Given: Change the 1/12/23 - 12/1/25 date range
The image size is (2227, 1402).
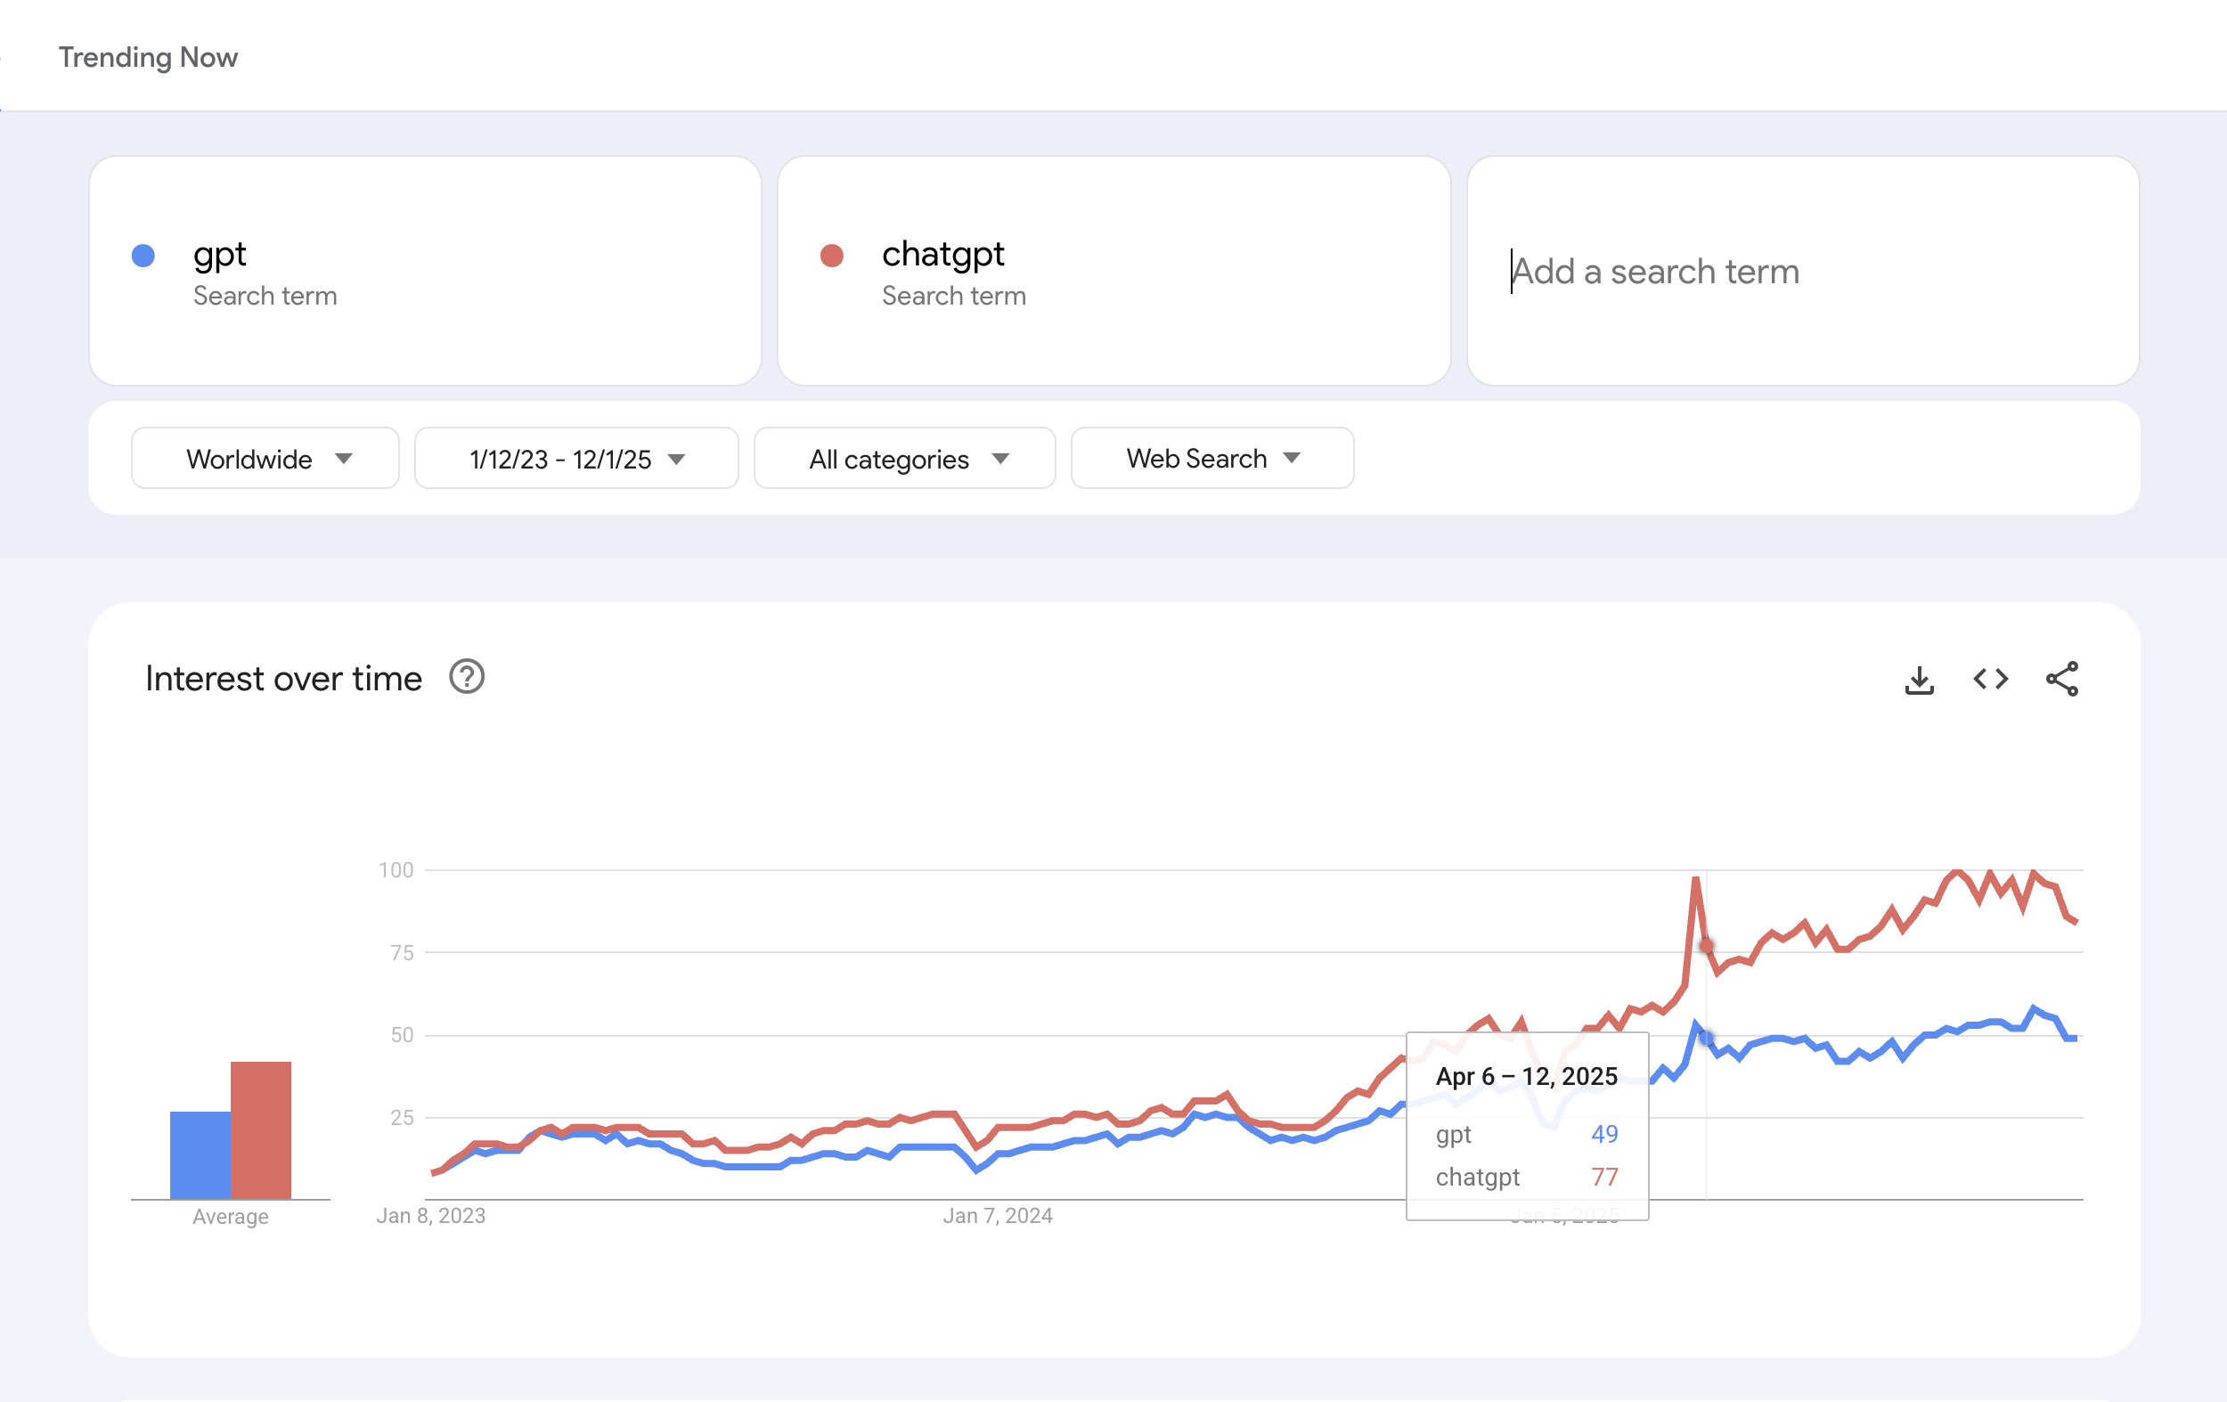Looking at the screenshot, I should click(x=576, y=459).
